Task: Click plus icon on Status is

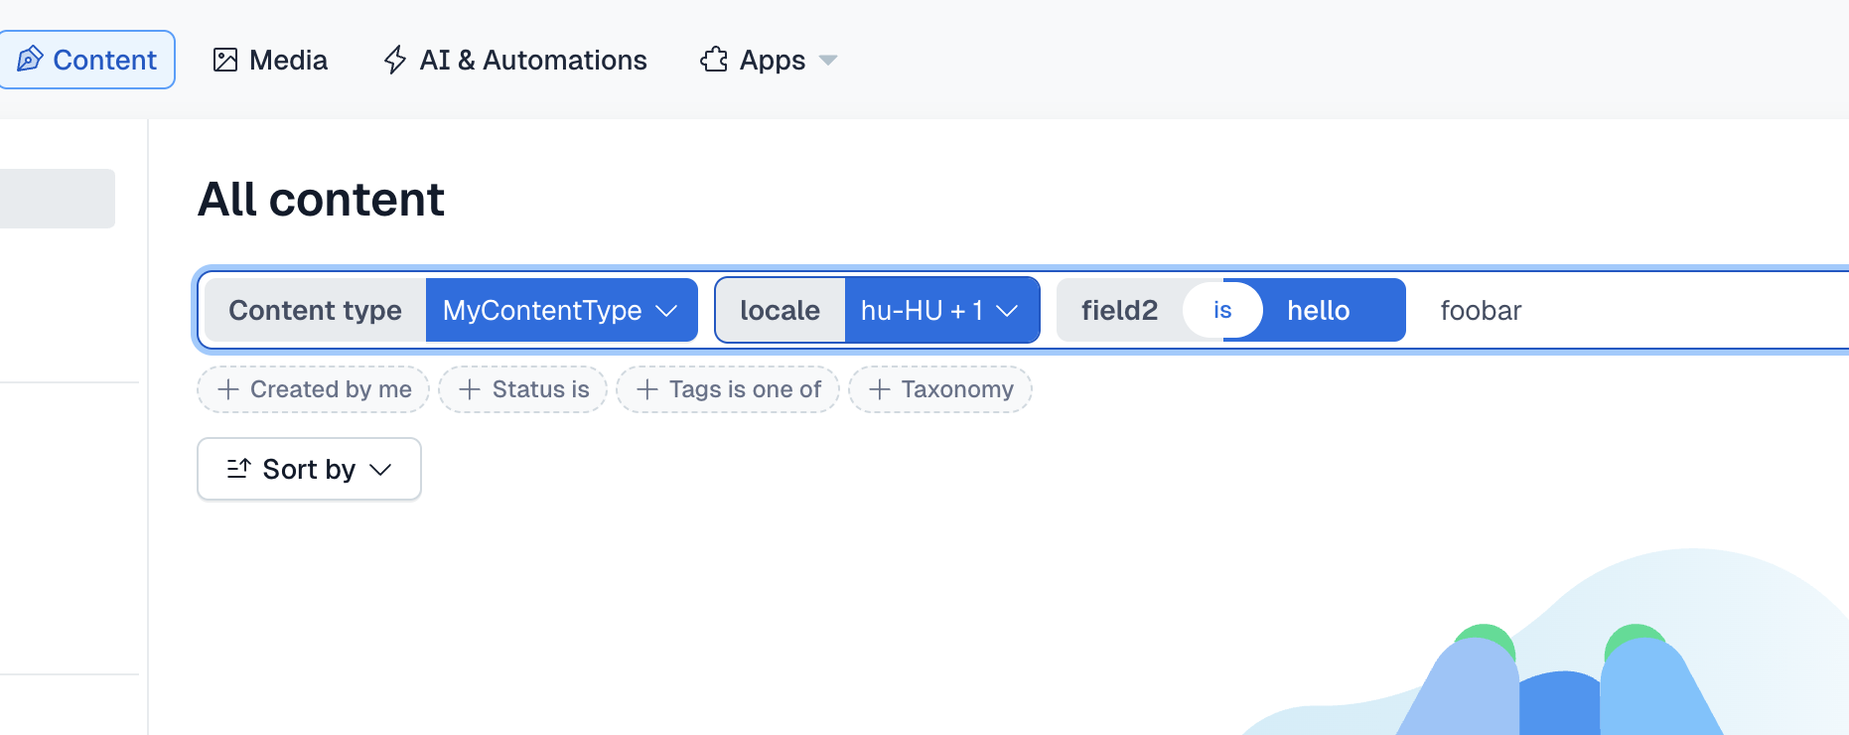Action: click(470, 389)
